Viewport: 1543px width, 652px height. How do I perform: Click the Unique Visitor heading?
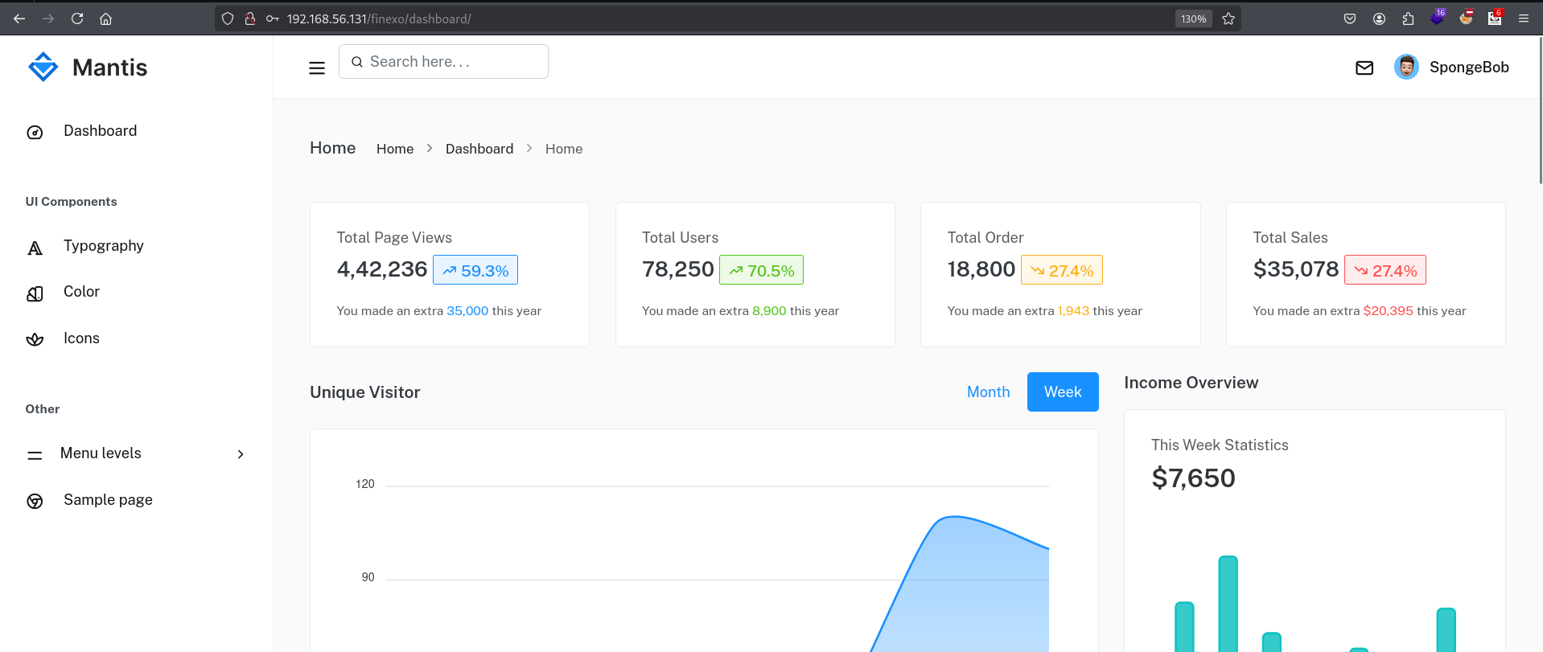[x=365, y=392]
